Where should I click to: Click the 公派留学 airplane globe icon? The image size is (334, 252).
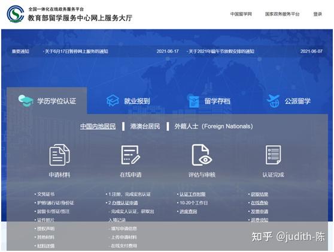pos(274,101)
